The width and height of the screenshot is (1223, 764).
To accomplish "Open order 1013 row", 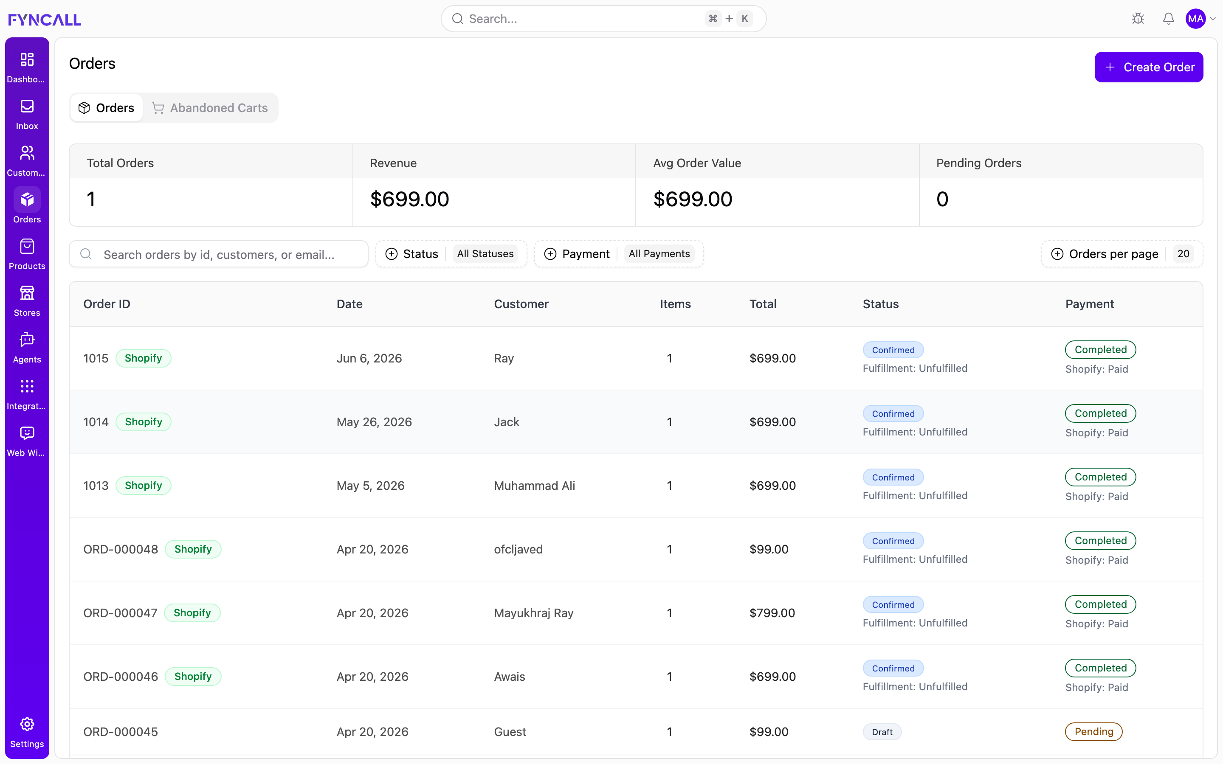I will [x=636, y=486].
